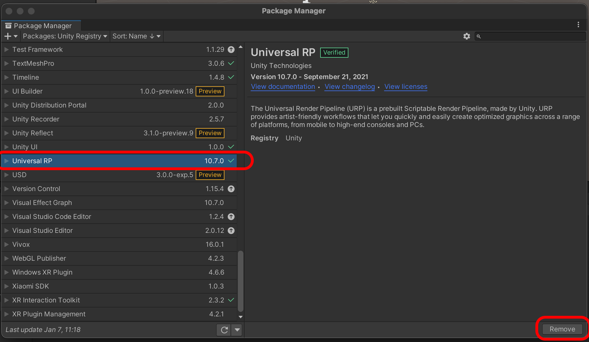The height and width of the screenshot is (342, 589).
Task: Expand the TextMeshPro package entry
Action: point(7,63)
